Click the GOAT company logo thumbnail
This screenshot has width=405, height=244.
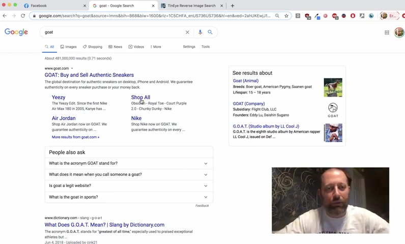pos(333,110)
